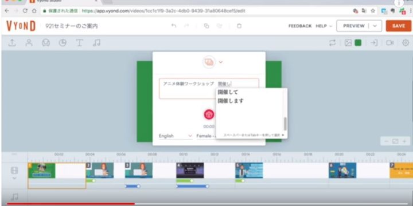Click the zoom in plus button on stage
The width and height of the screenshot is (413, 206).
(404, 141)
